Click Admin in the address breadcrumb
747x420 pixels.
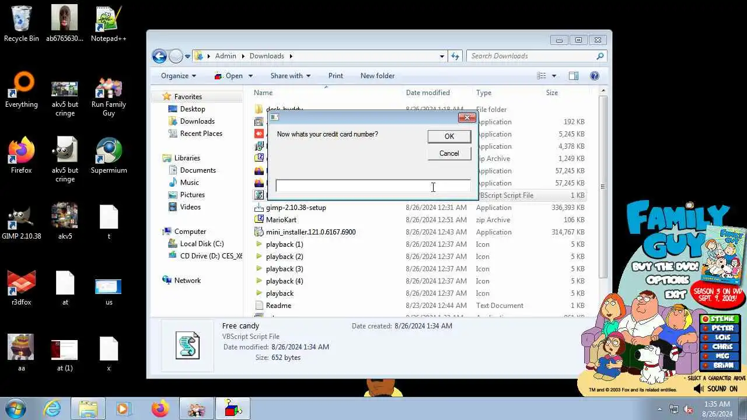(225, 56)
